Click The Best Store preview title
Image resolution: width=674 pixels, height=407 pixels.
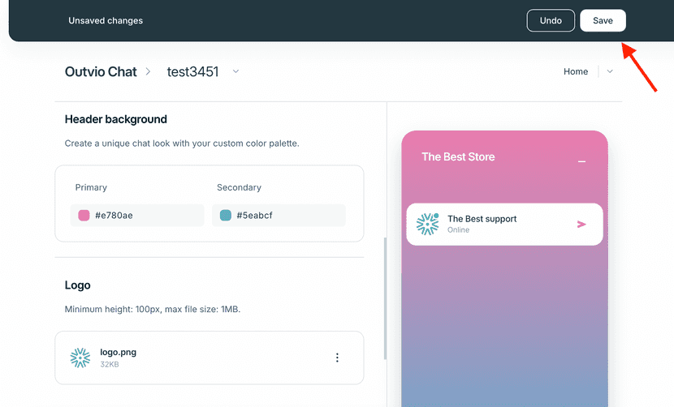point(458,156)
